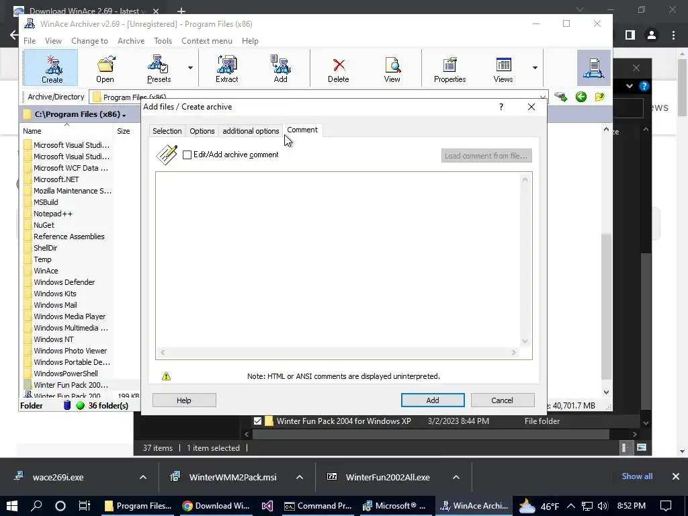
Task: Click the dialog Help button
Action: [184, 400]
